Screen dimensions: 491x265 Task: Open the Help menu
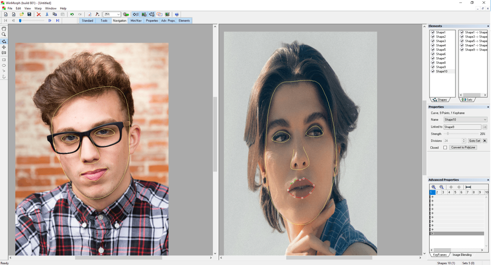coord(63,8)
